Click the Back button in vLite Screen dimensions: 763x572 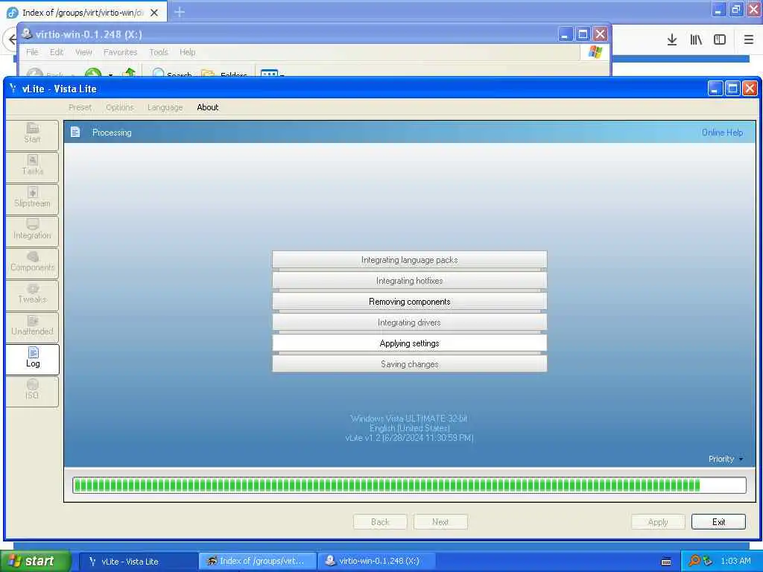coord(380,522)
